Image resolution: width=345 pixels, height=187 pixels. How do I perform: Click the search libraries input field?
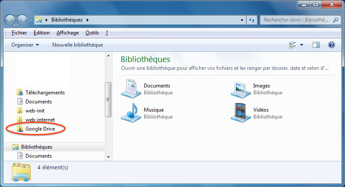[296, 20]
